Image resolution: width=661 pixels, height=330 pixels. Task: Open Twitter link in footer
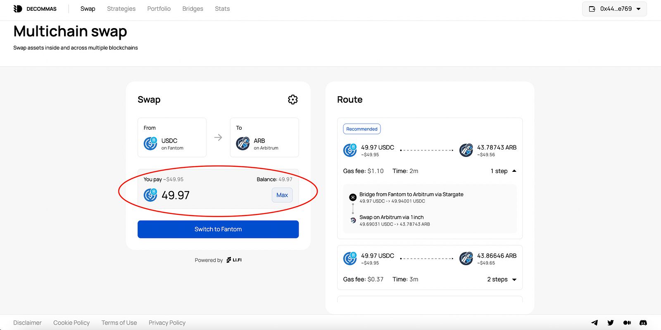611,323
